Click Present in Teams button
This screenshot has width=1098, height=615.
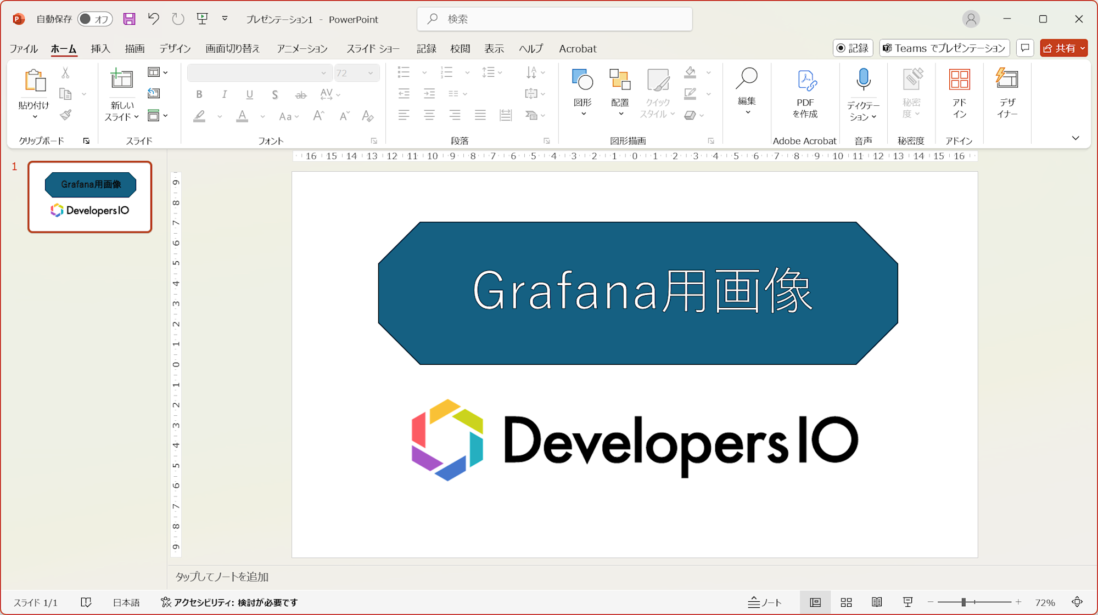944,48
